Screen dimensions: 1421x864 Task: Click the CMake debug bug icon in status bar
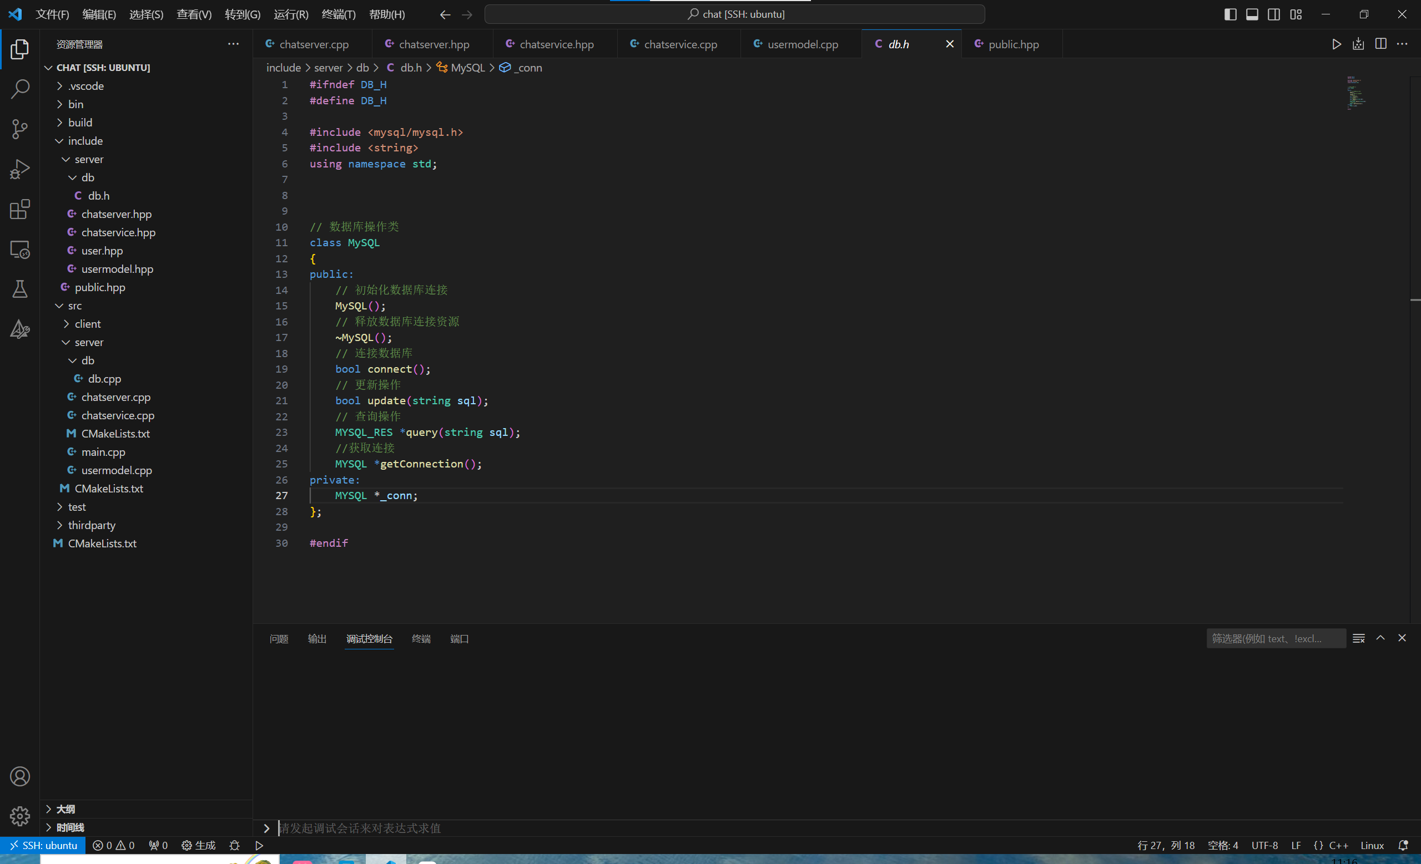234,845
